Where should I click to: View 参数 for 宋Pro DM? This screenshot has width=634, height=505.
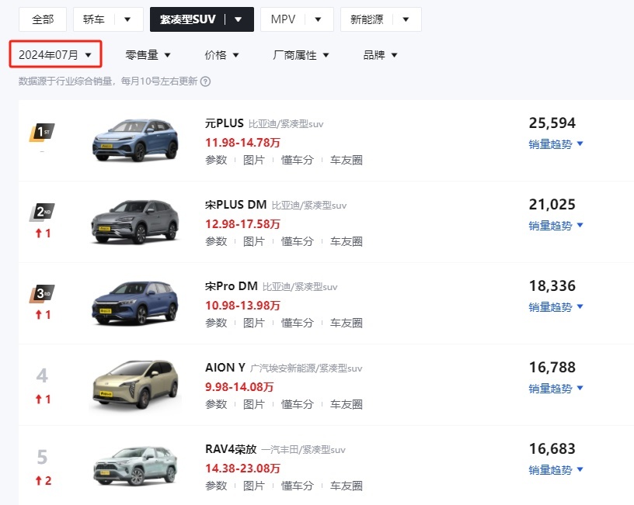[x=216, y=323]
